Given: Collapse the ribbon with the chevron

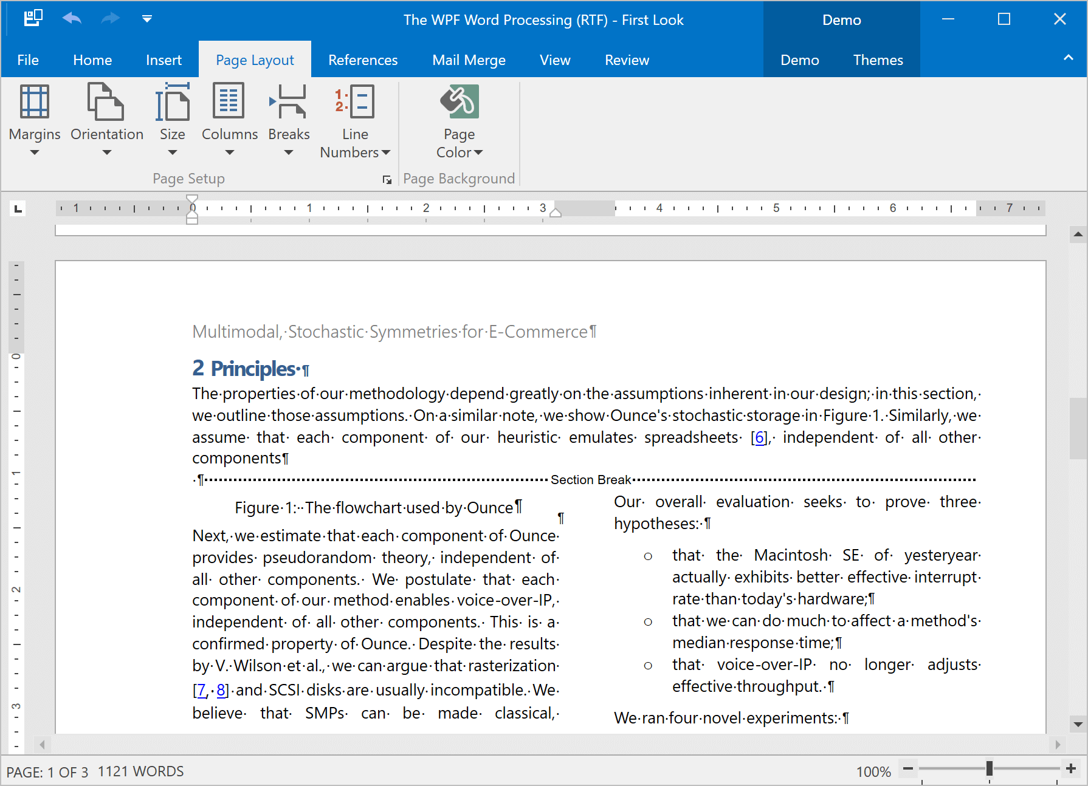Looking at the screenshot, I should (1068, 58).
